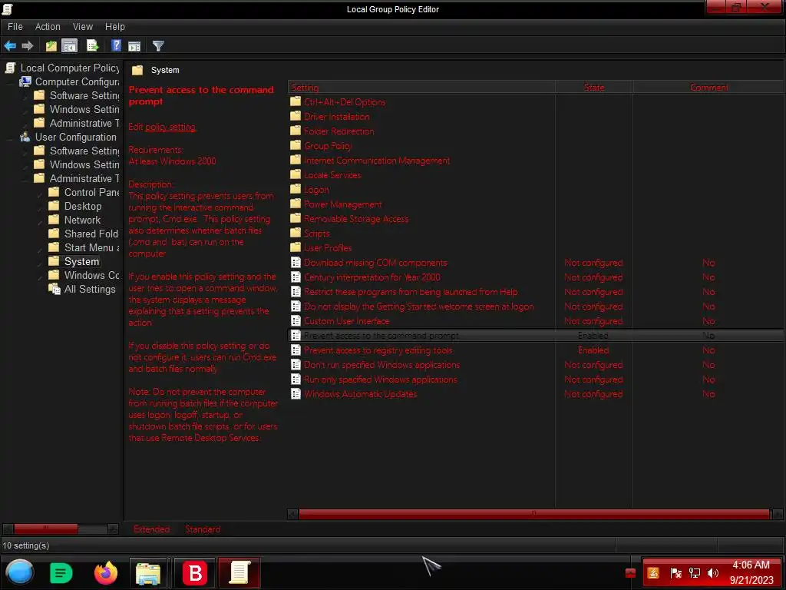
Task: Open the Help menu
Action: coord(115,27)
